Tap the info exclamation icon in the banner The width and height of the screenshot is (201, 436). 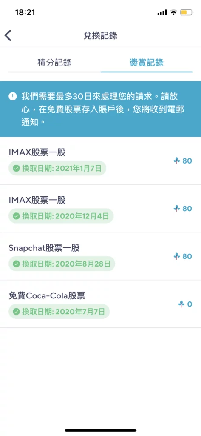pos(13,97)
